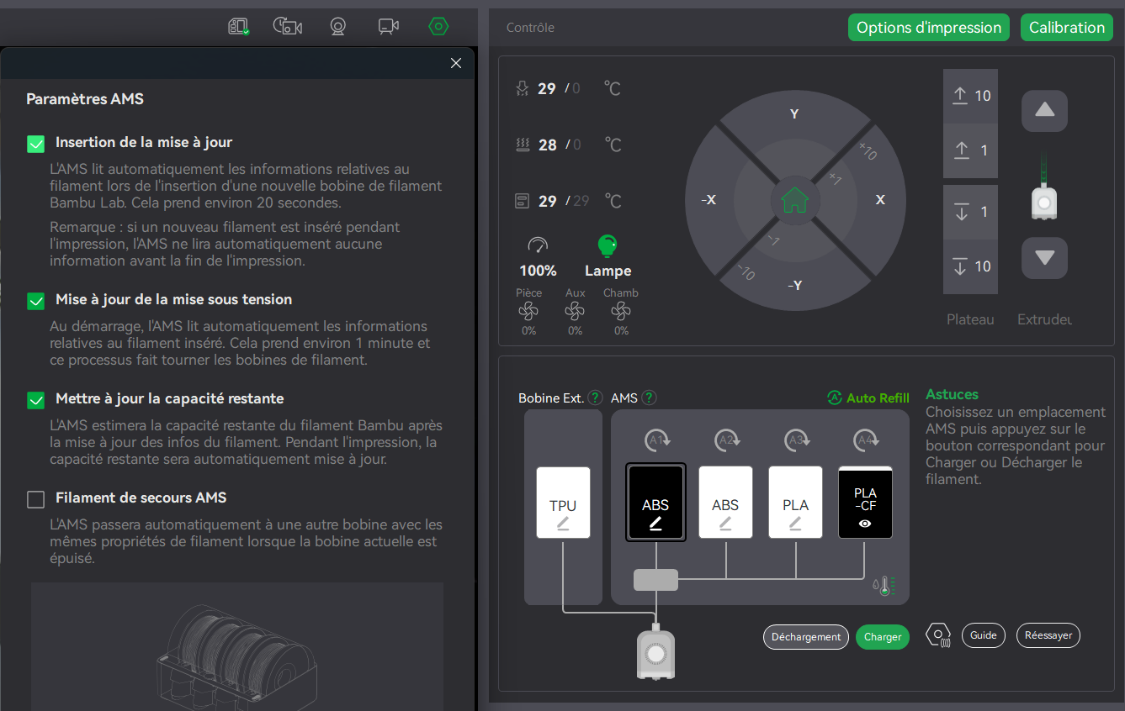Raise plateau by 10 button
The image size is (1125, 711).
tap(970, 96)
